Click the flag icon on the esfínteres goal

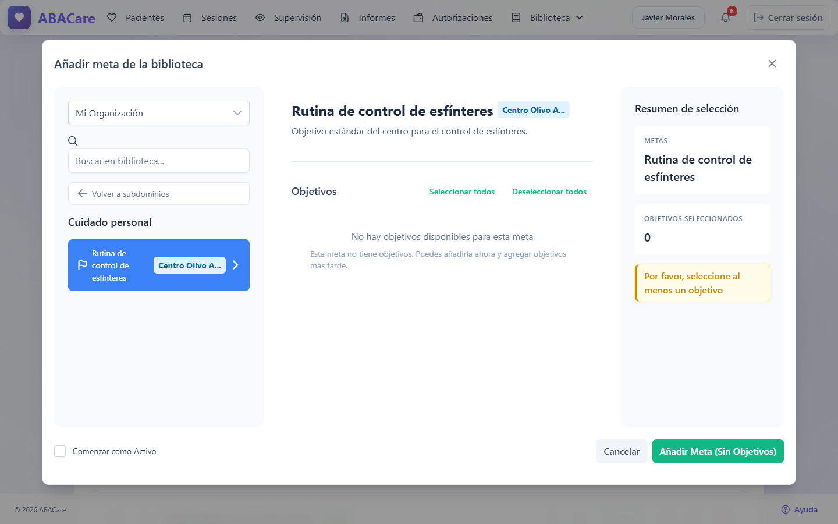(x=83, y=265)
